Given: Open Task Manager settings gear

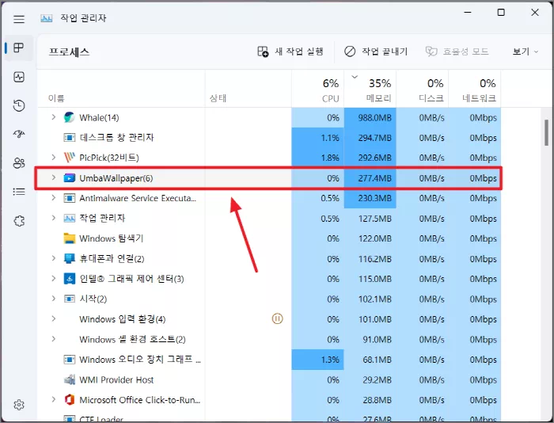Looking at the screenshot, I should coord(19,405).
